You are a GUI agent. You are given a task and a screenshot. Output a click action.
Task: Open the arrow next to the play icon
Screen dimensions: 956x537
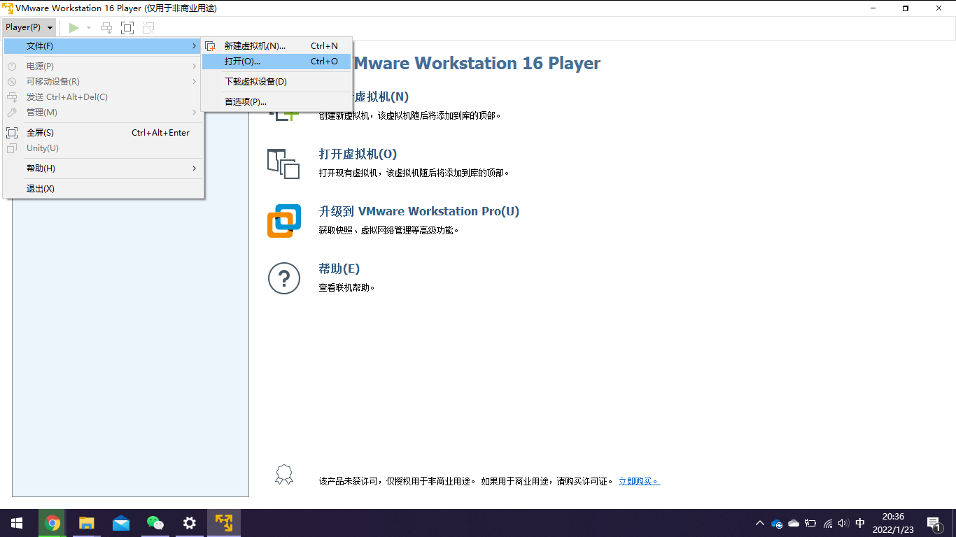tap(89, 28)
